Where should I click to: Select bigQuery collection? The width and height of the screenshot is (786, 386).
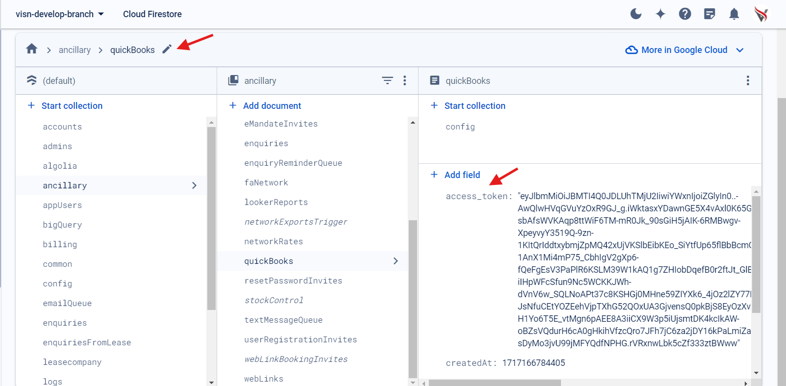pos(62,225)
